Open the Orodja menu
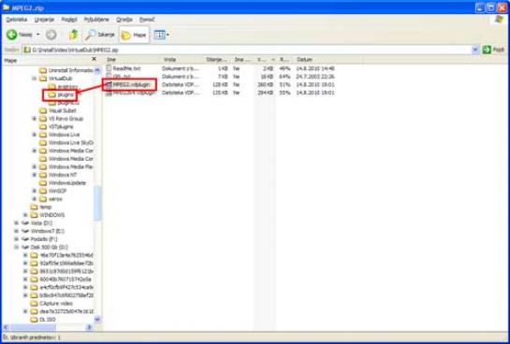Viewport: 510px width, 344px height. [124, 20]
